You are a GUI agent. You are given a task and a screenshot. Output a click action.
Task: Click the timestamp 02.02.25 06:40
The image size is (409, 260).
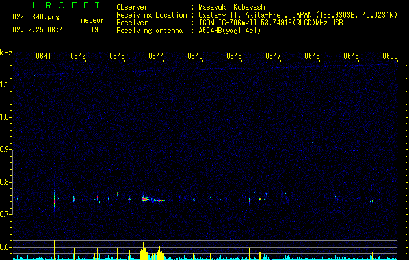click(40, 30)
